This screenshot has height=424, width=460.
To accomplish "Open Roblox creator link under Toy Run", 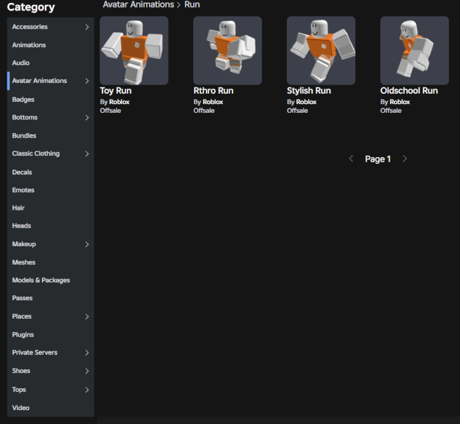I will click(119, 102).
